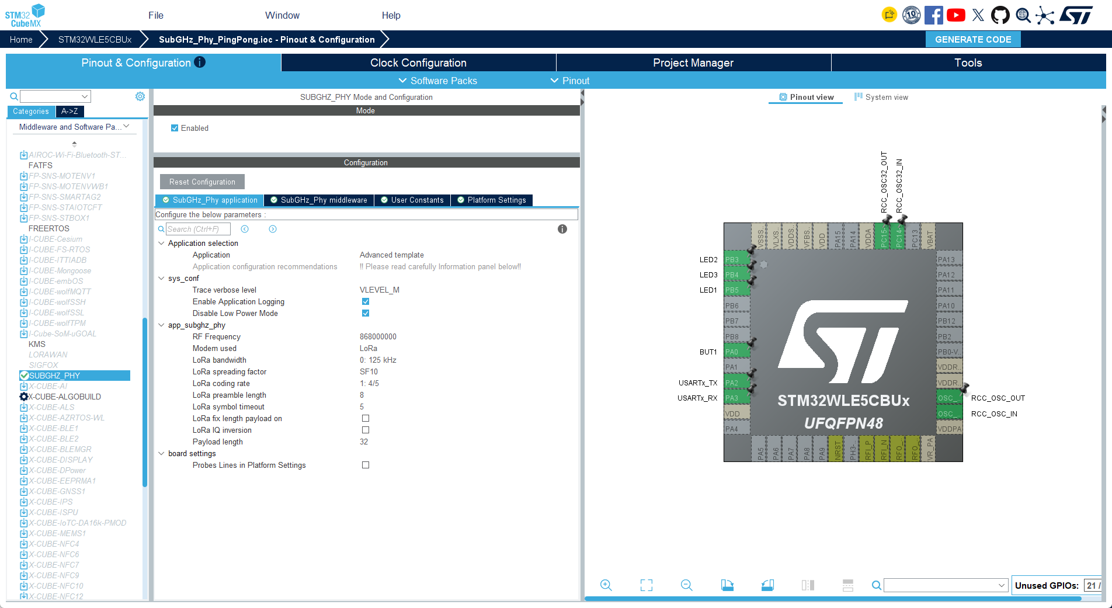Check LoRa fix length payload on
Viewport: 1112px width, 608px height.
click(x=366, y=418)
